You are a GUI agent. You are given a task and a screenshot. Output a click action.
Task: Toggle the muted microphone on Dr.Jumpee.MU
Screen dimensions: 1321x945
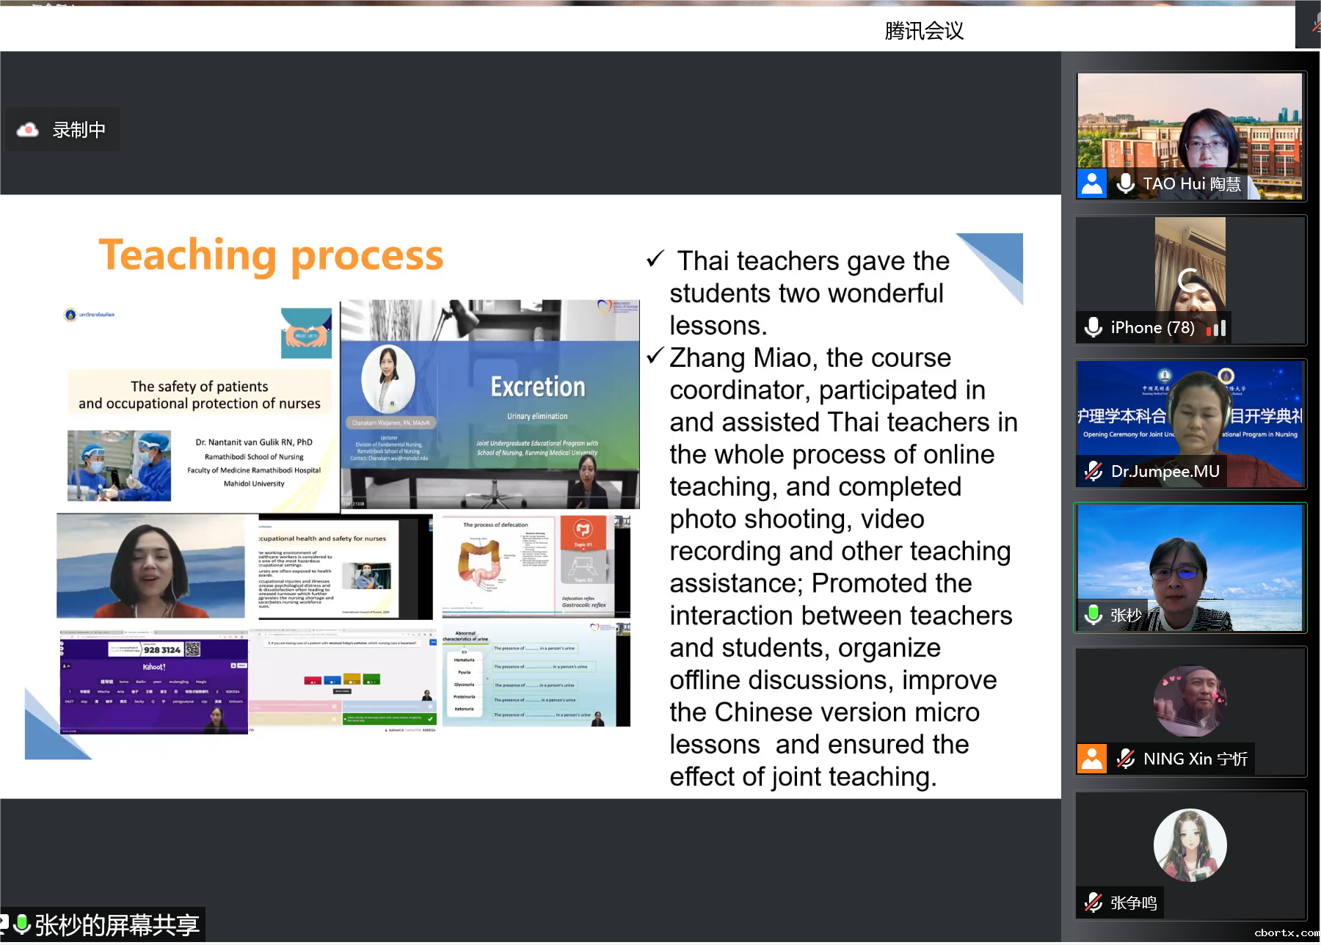point(1093,471)
